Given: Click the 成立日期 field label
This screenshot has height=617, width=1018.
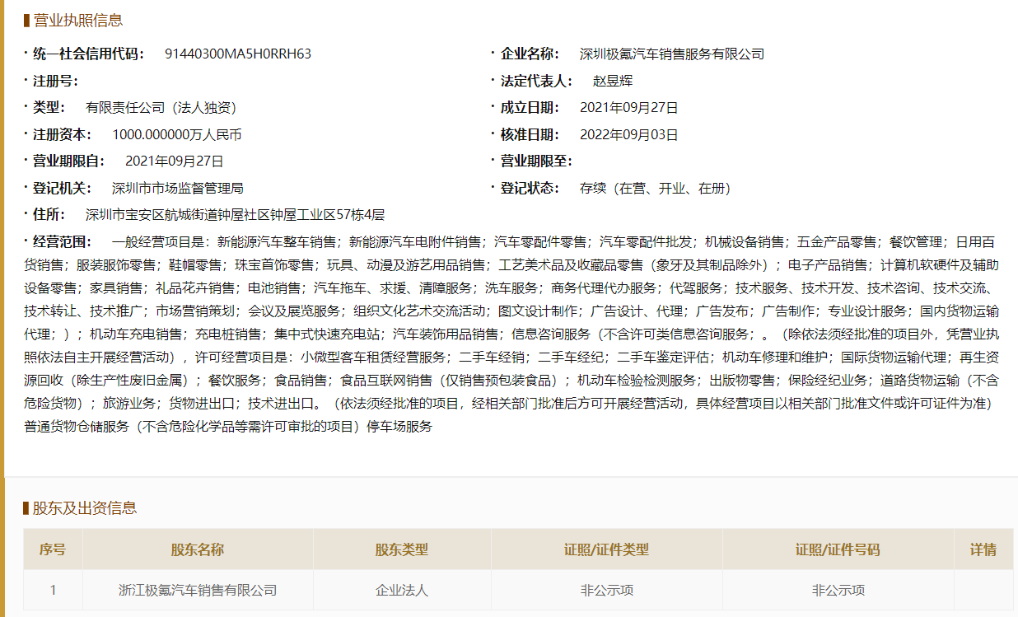Looking at the screenshot, I should (x=530, y=107).
